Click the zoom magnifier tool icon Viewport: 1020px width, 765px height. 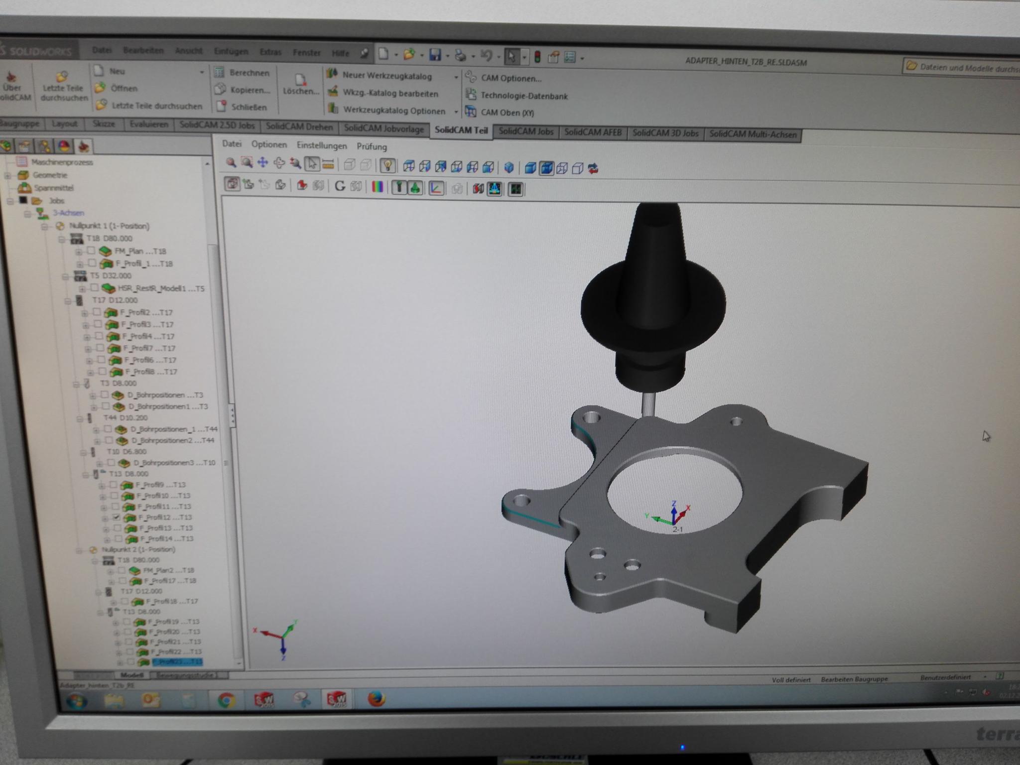coord(231,162)
